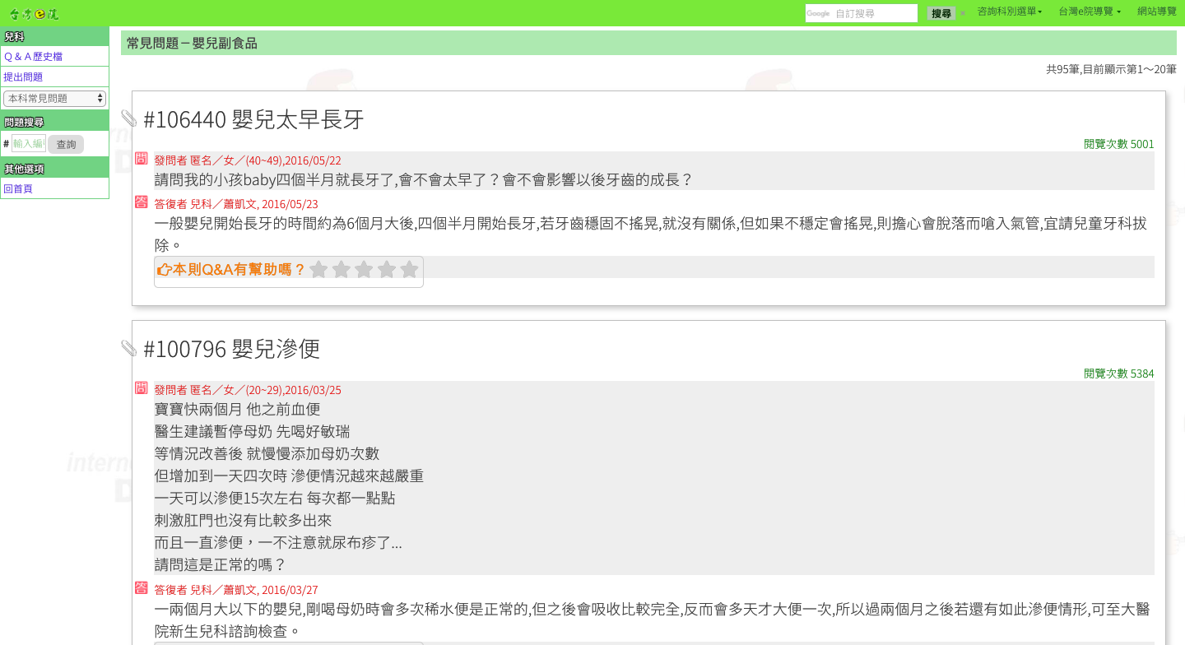This screenshot has width=1185, height=645.
Task: Click the red 問 icon on question #106440
Action: click(142, 158)
